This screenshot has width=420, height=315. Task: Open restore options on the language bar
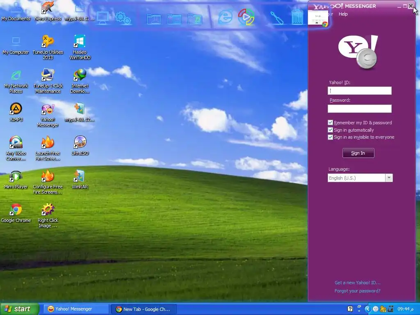359,307
